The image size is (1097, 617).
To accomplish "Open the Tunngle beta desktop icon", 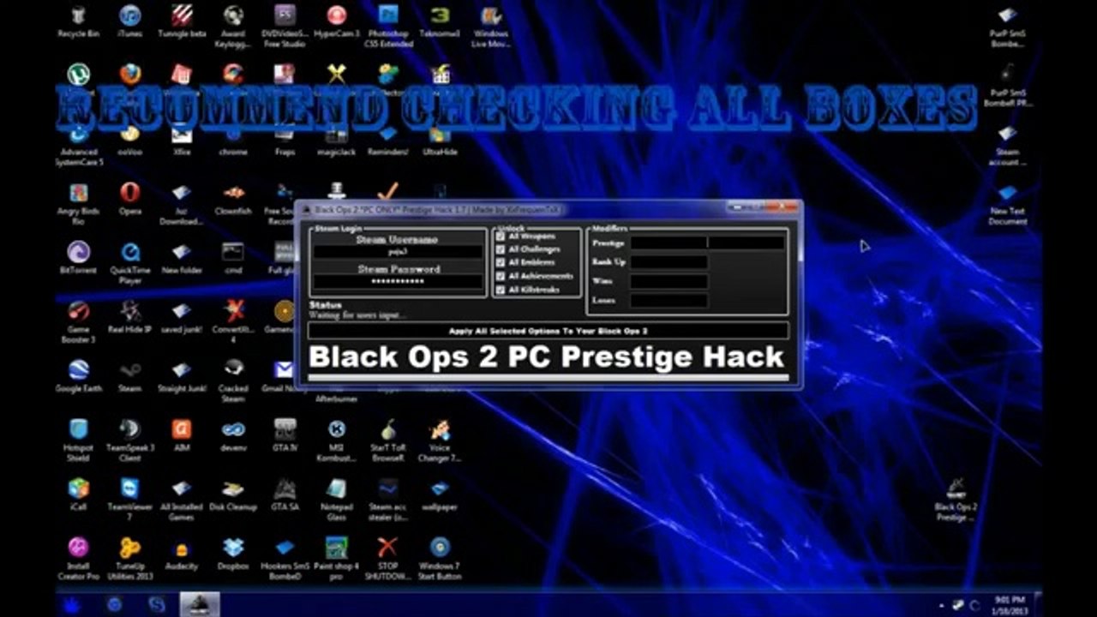I will (182, 22).
